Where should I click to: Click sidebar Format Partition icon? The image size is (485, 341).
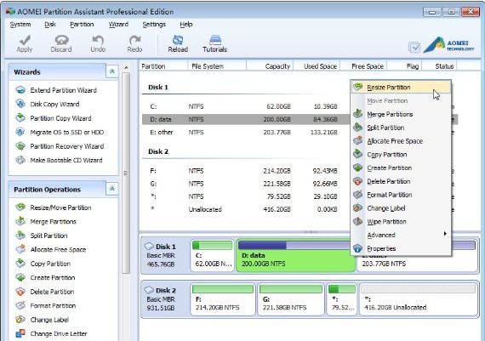coord(20,305)
